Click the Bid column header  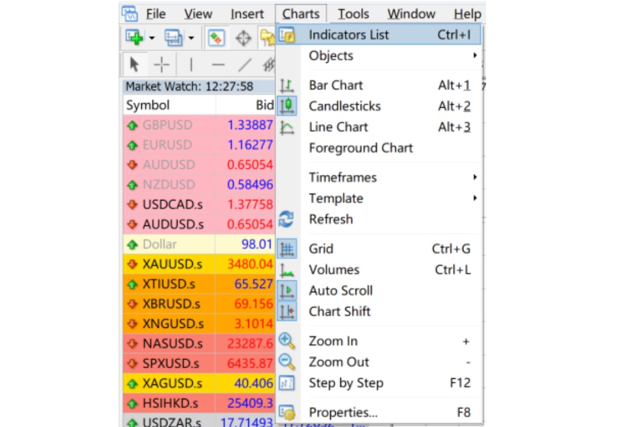point(245,105)
